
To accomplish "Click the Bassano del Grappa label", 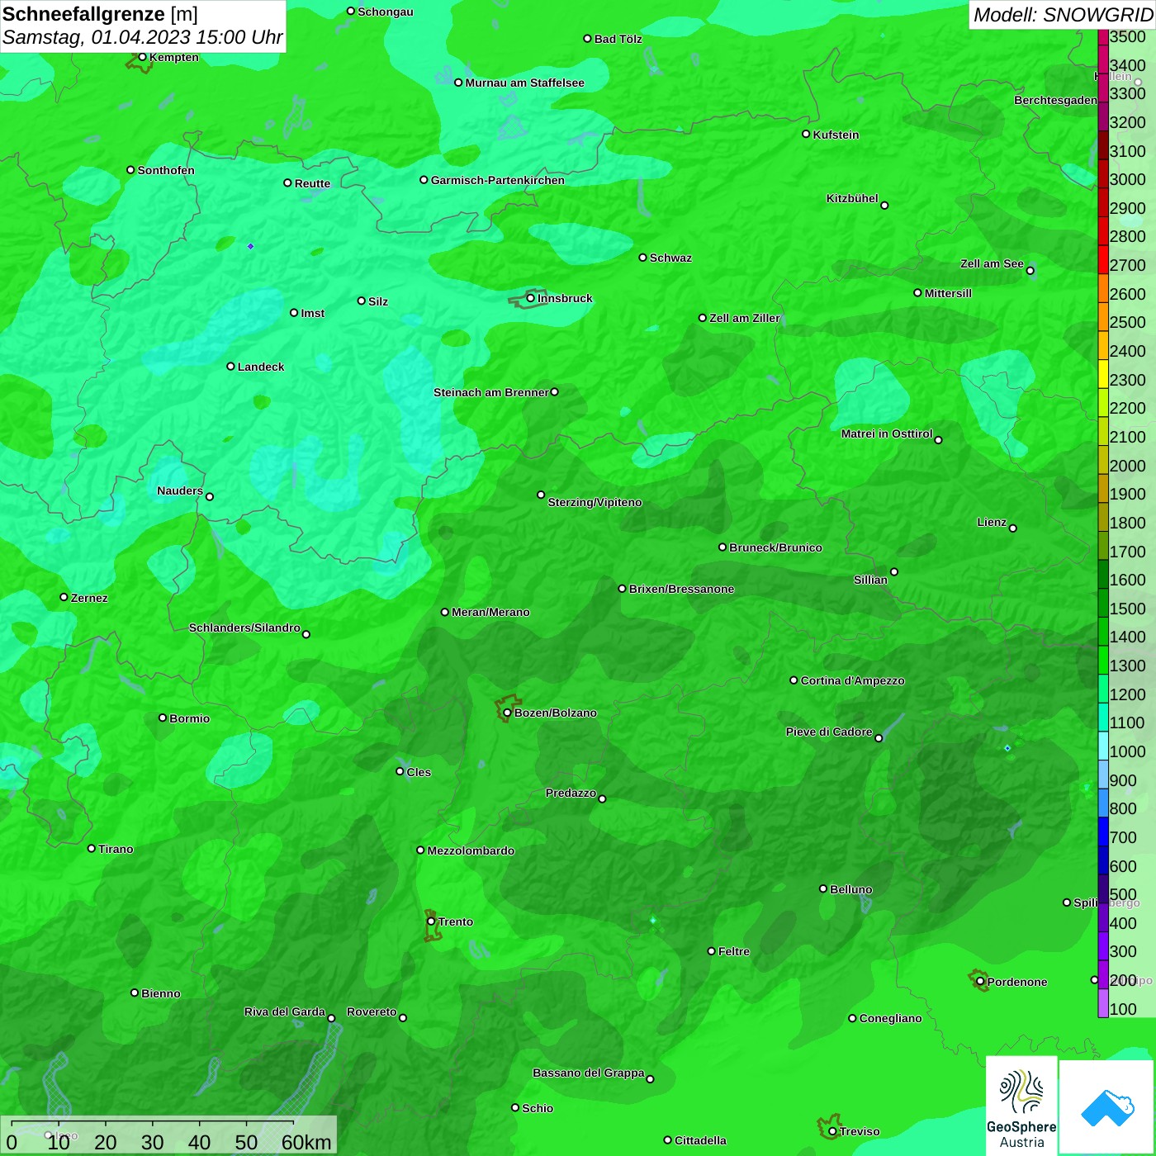I will (589, 1073).
